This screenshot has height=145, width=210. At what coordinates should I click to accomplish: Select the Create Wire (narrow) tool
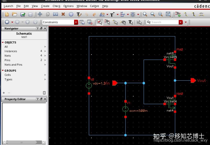(x=185, y=14)
